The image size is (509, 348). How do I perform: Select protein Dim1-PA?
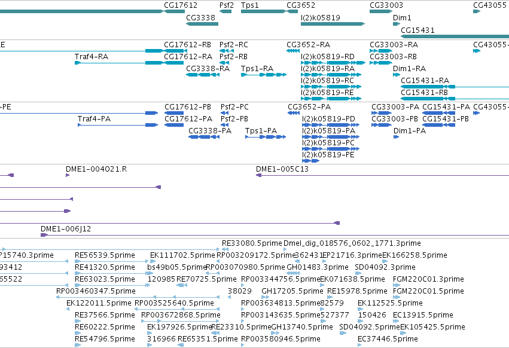409,131
